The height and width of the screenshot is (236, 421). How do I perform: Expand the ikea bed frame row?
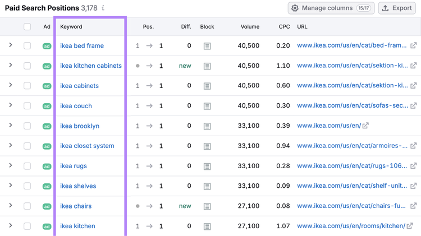pyautogui.click(x=11, y=45)
